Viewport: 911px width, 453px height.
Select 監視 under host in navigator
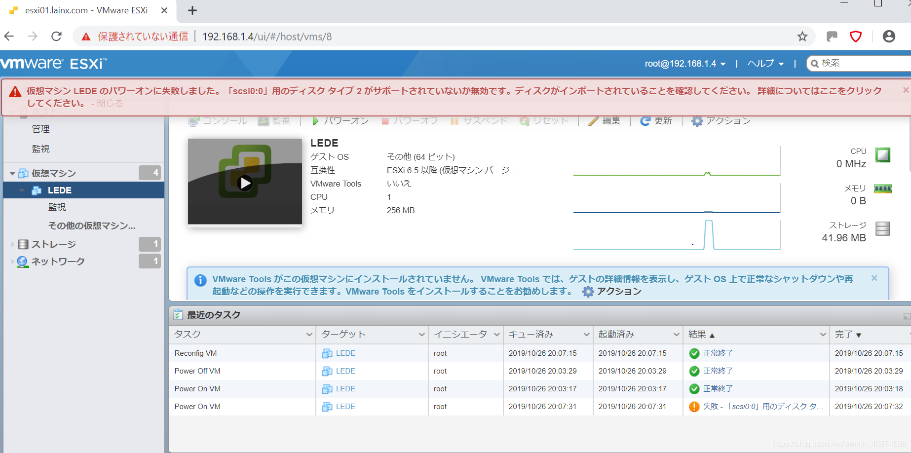[41, 149]
